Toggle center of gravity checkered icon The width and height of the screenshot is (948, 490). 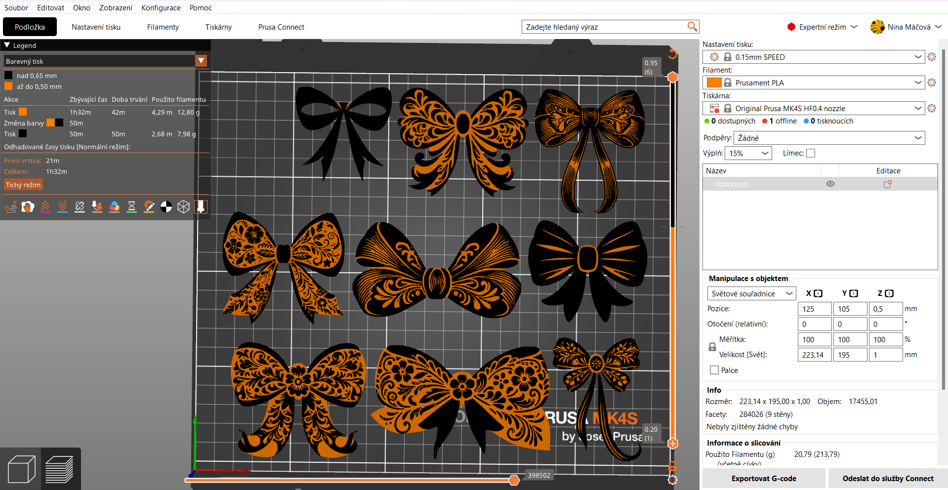tap(166, 207)
